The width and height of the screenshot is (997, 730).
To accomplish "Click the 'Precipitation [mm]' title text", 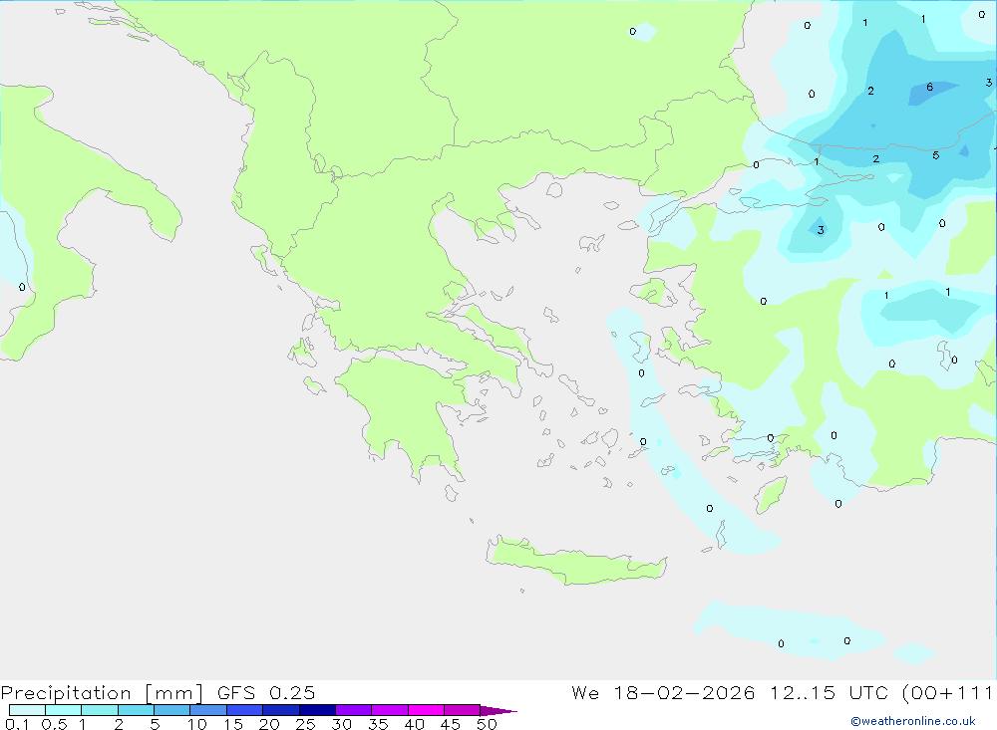I will pos(102,692).
